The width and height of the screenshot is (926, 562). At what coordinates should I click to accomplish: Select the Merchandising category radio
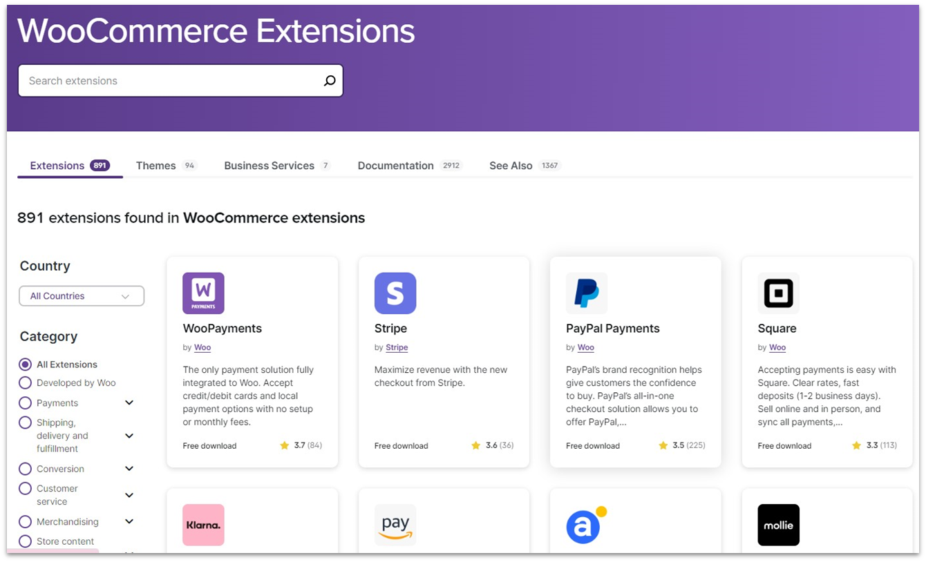[x=26, y=522]
